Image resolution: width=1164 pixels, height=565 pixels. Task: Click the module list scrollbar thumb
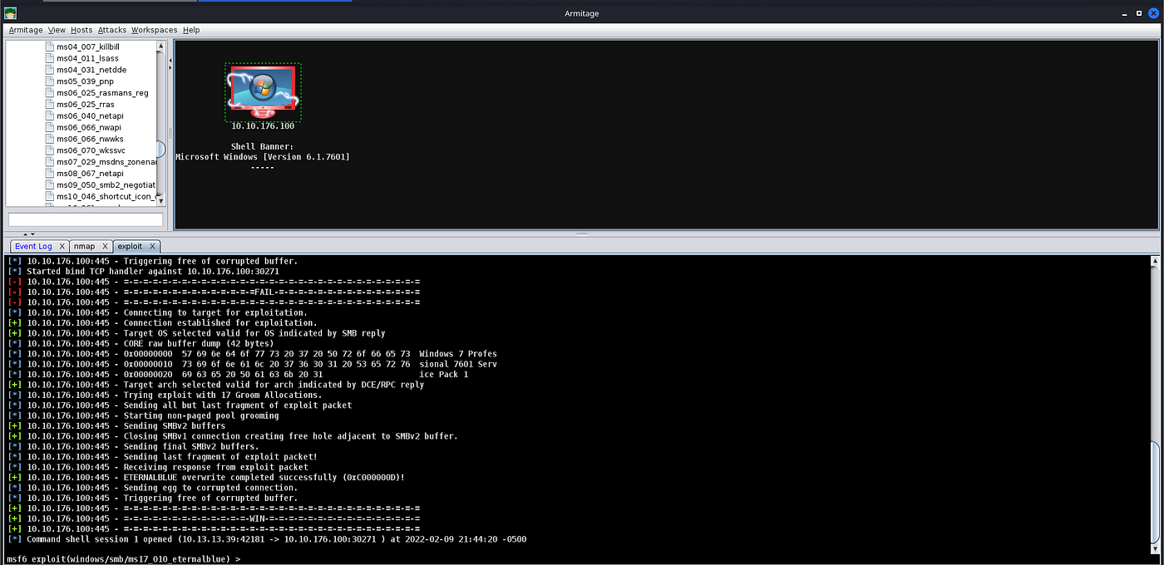161,150
